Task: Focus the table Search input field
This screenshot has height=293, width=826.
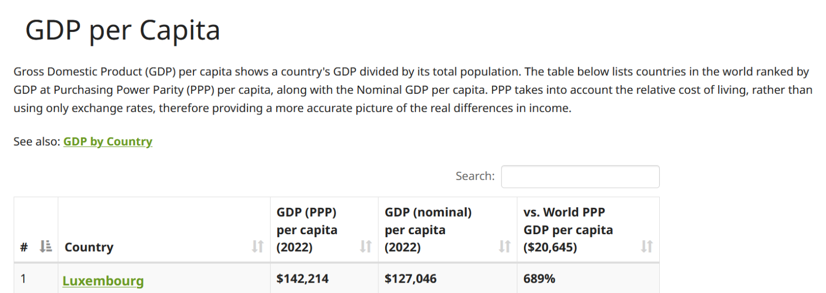Action: pyautogui.click(x=580, y=176)
